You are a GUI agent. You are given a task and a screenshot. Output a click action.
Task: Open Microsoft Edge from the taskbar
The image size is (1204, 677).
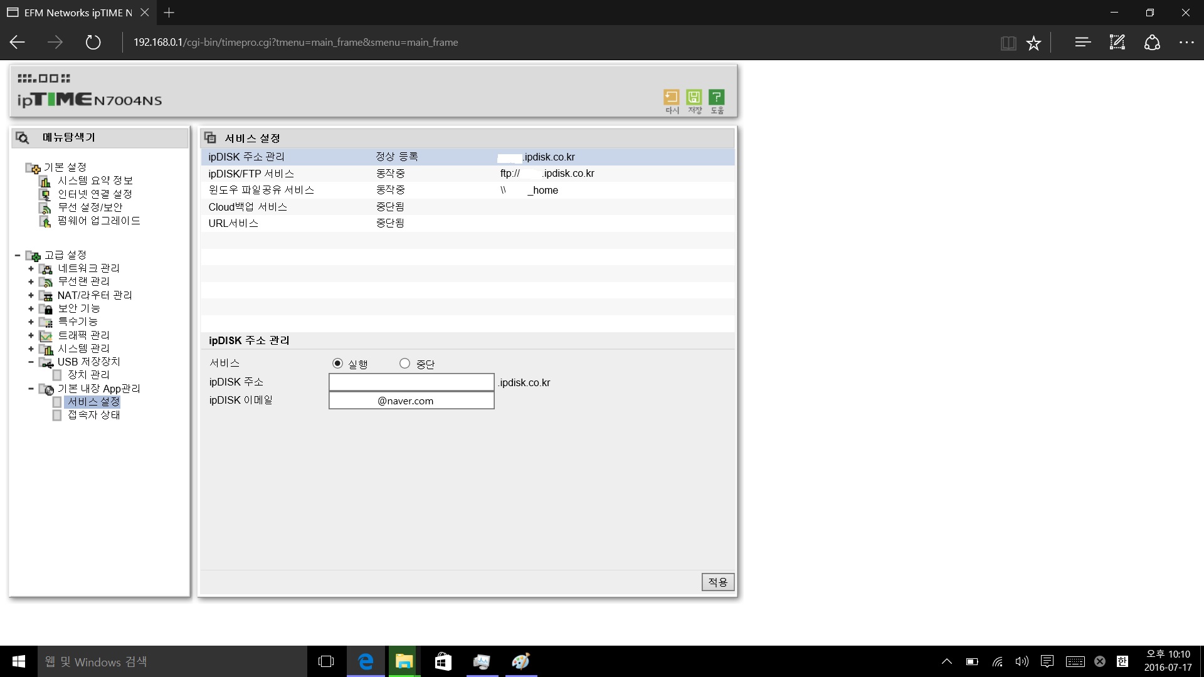[366, 661]
